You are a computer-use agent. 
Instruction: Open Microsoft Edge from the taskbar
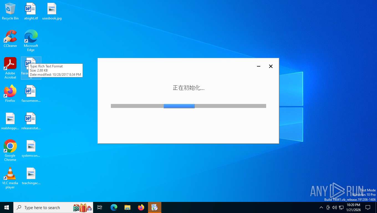(114, 207)
